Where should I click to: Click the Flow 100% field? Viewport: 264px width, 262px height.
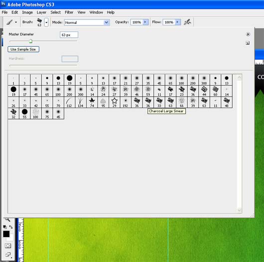tap(169, 22)
